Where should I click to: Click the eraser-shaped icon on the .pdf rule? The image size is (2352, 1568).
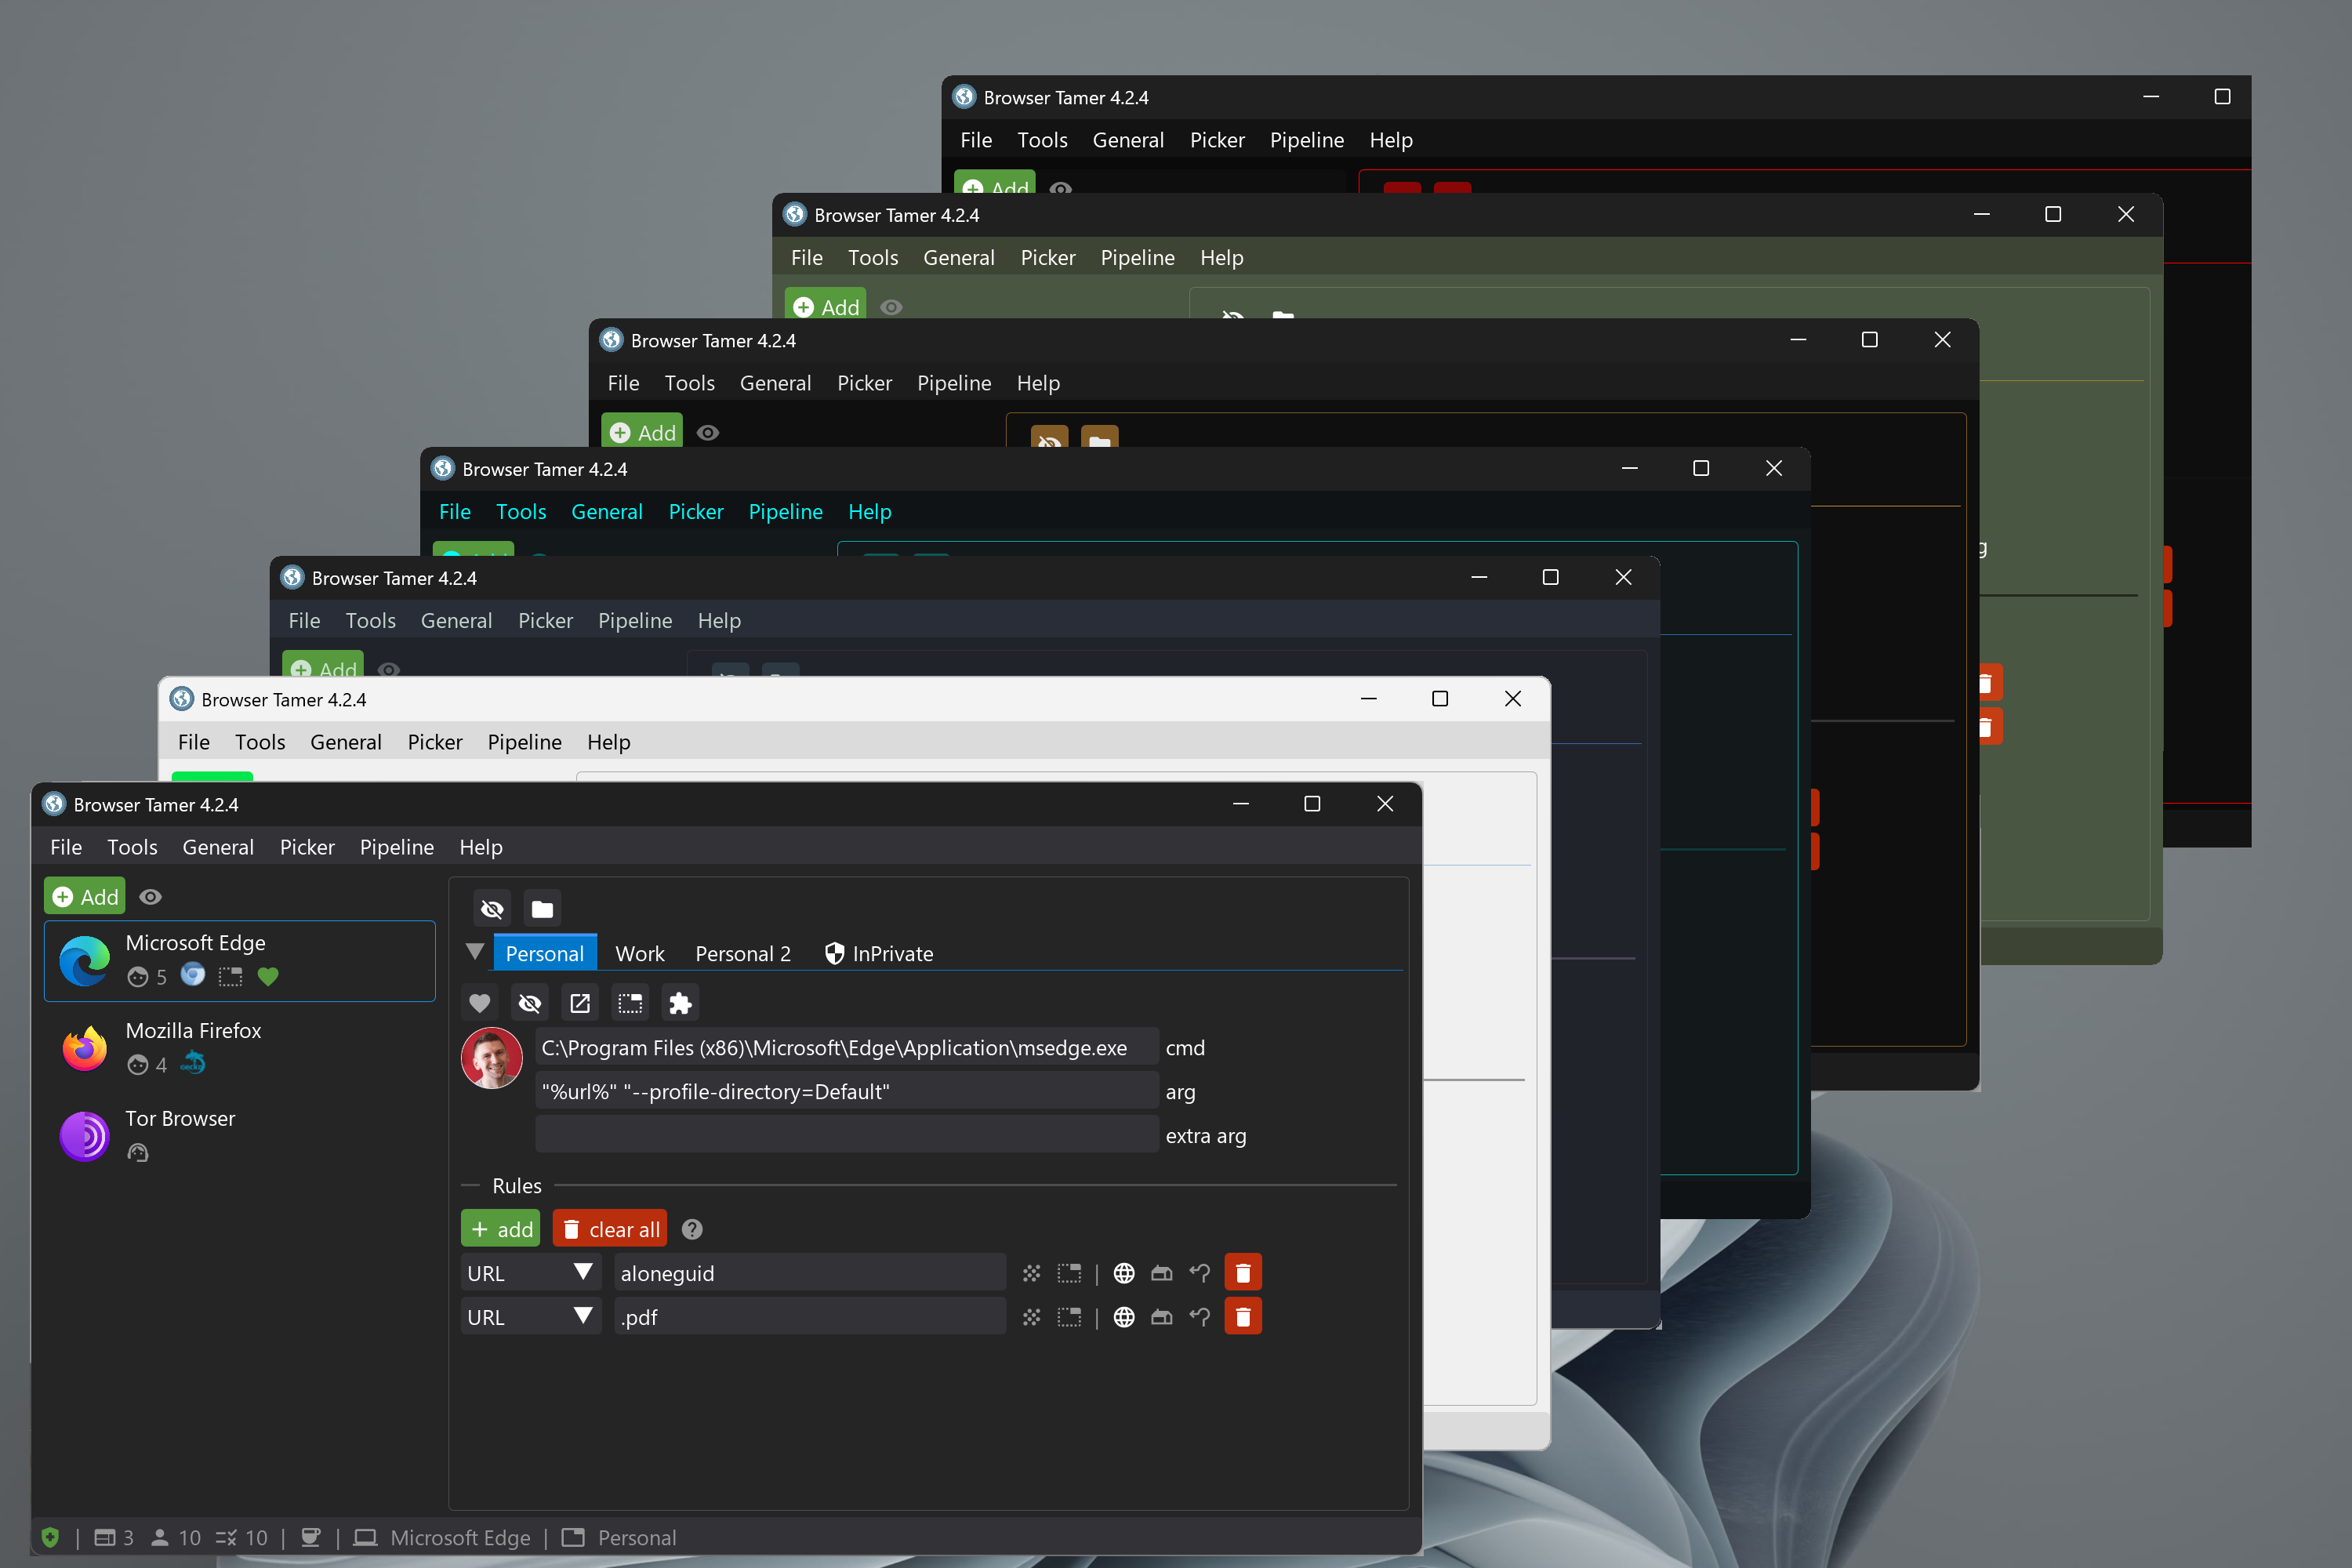pos(1162,1317)
